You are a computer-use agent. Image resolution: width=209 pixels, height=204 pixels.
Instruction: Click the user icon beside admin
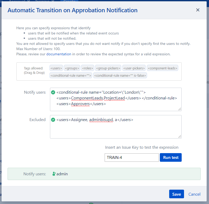click(54, 174)
